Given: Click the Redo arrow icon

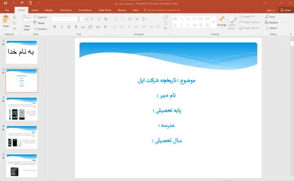Looking at the screenshot, I should point(22,3).
